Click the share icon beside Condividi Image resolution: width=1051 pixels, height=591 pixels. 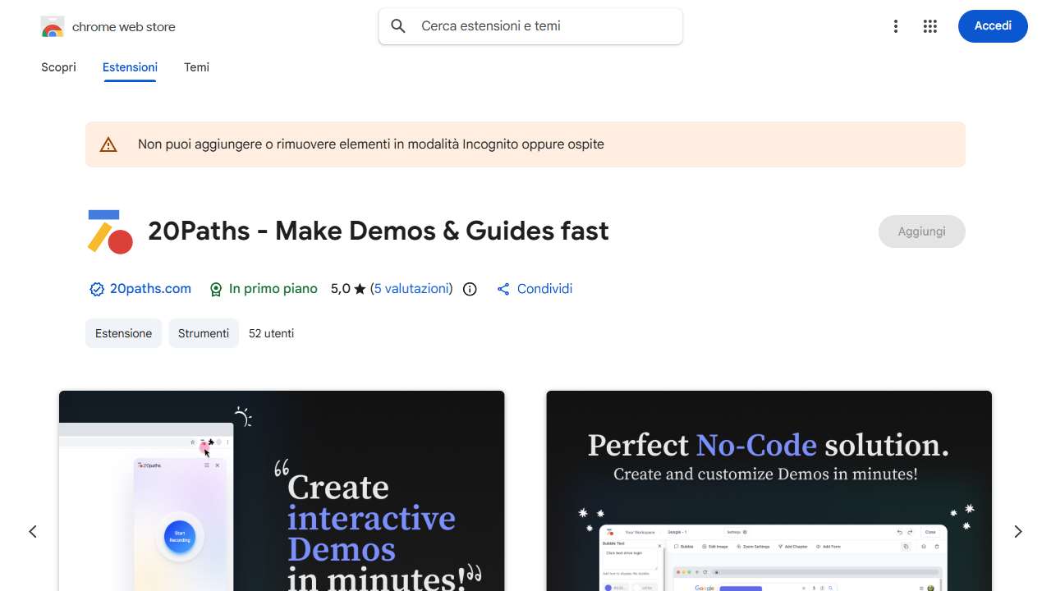click(x=503, y=289)
